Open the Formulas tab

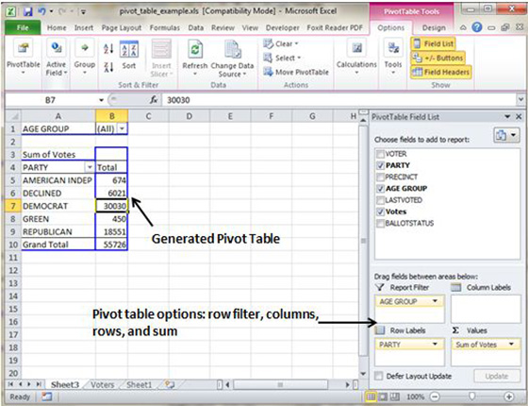tap(165, 27)
